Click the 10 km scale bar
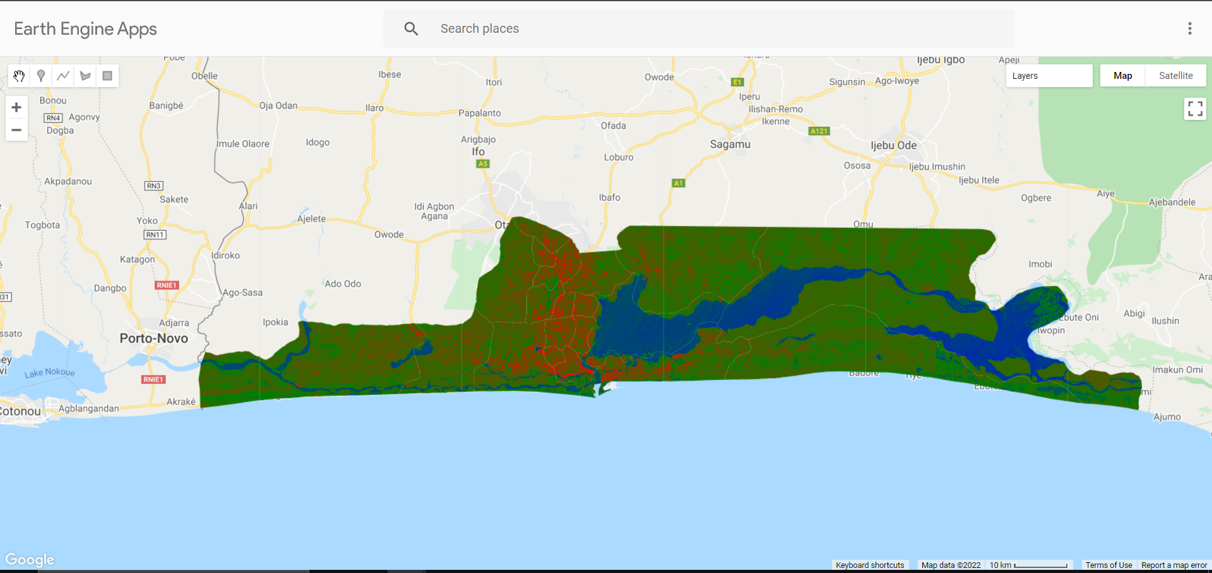This screenshot has width=1212, height=573. (x=1029, y=565)
